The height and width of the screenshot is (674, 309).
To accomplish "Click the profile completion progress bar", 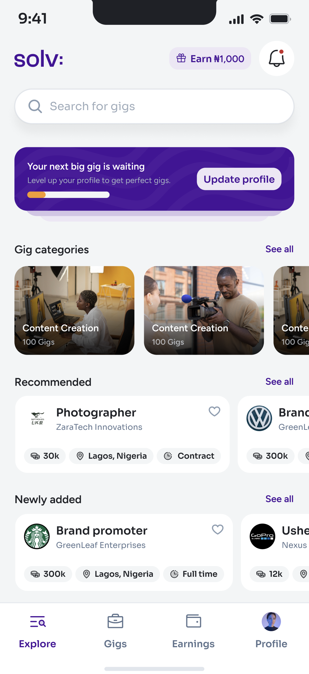I will tap(68, 195).
